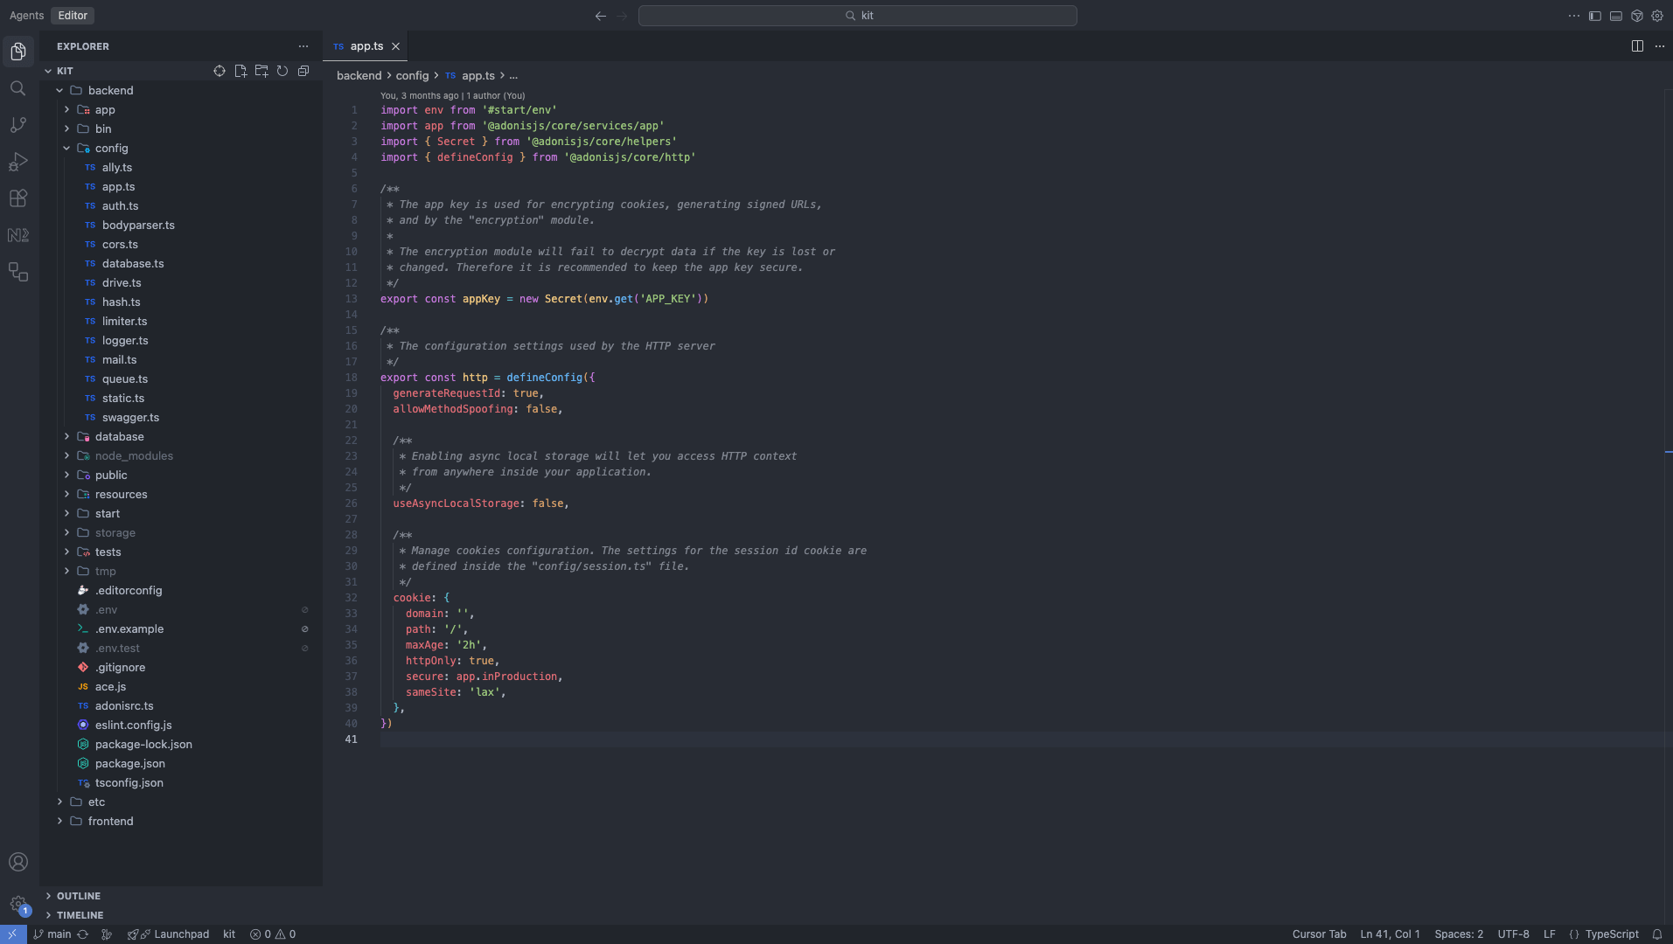Open the Run and Debug view
The width and height of the screenshot is (1673, 944).
tap(17, 162)
